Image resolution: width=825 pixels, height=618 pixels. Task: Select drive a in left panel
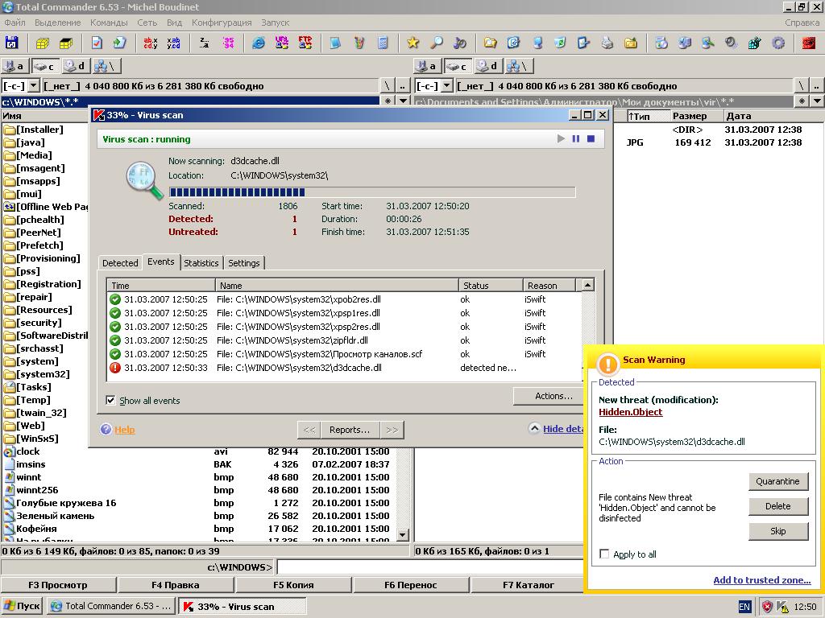(14, 66)
